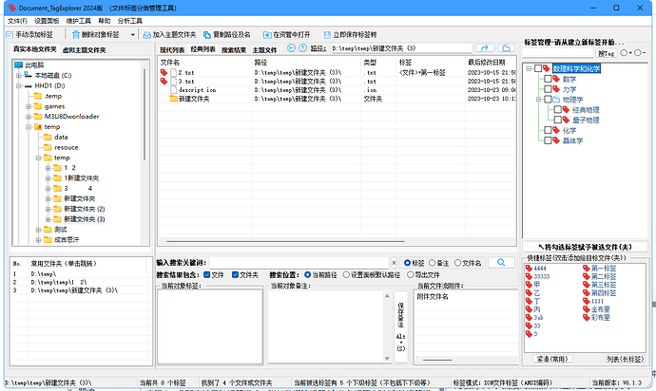Open the 文件(F) menu
Image resolution: width=656 pixels, height=391 pixels.
[x=17, y=21]
